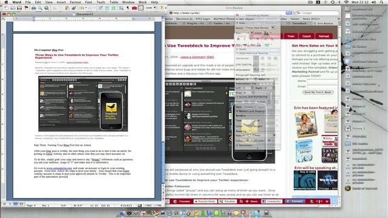Viewport: 388px width, 218px height.
Task: Print the document using the printer icon
Action: (34, 8)
